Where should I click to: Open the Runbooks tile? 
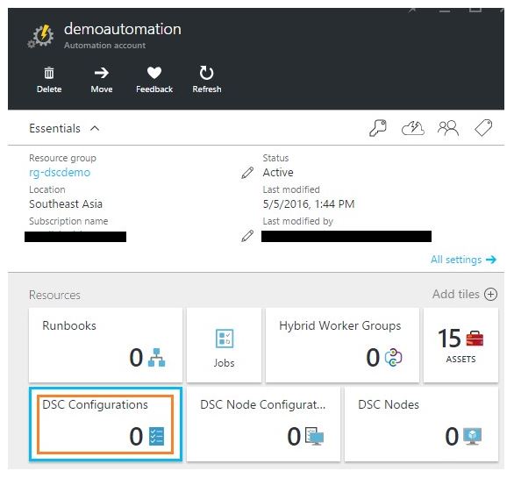105,345
